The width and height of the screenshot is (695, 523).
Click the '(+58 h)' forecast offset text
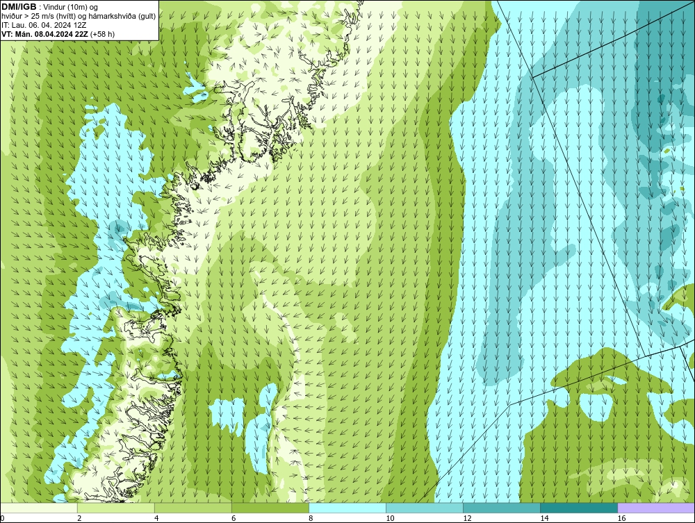[x=102, y=34]
